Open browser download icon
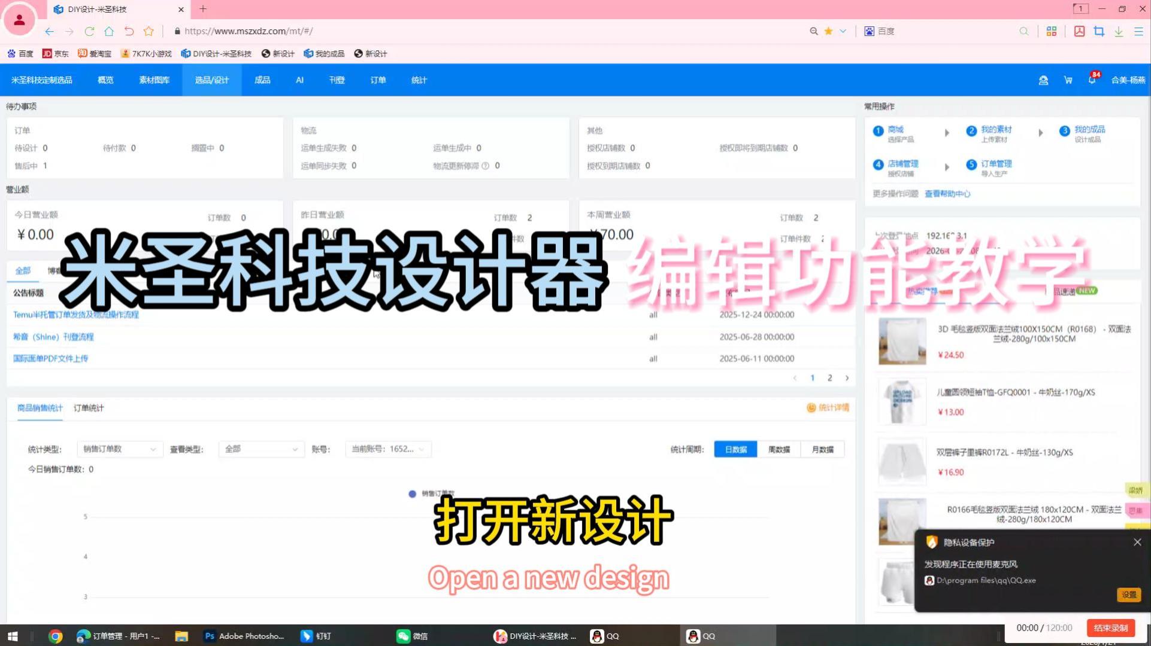This screenshot has height=646, width=1151. [x=1119, y=31]
